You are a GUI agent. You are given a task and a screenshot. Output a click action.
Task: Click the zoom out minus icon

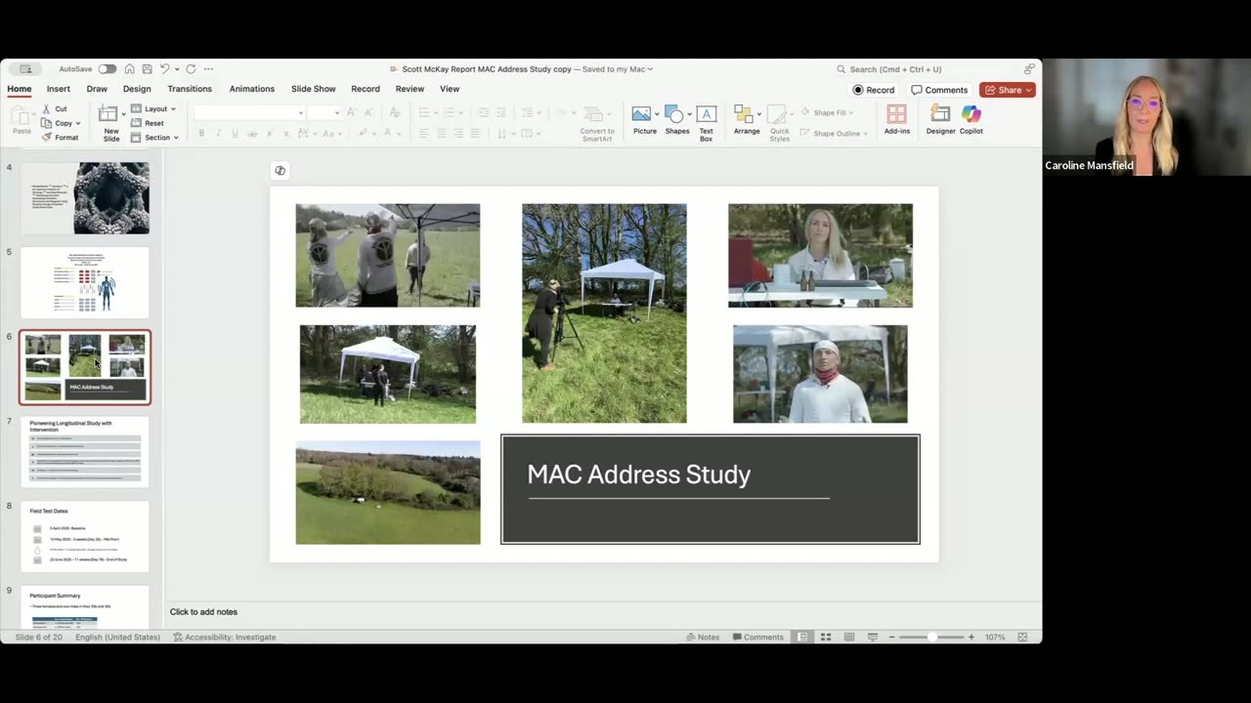click(x=891, y=637)
